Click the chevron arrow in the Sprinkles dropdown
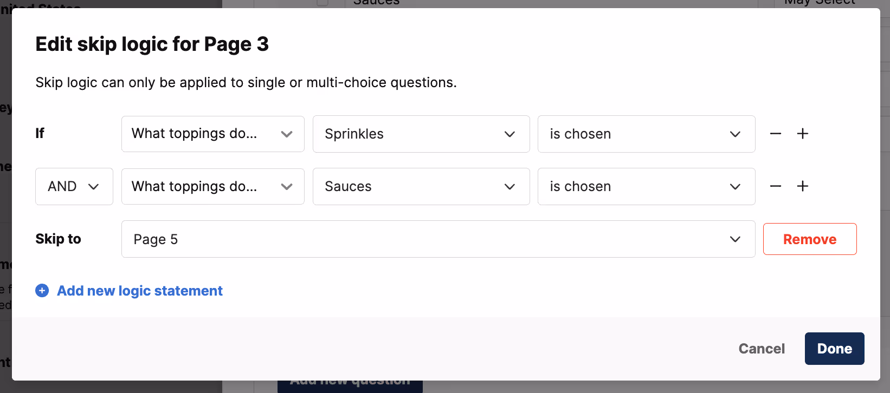Image resolution: width=890 pixels, height=393 pixels. (510, 134)
